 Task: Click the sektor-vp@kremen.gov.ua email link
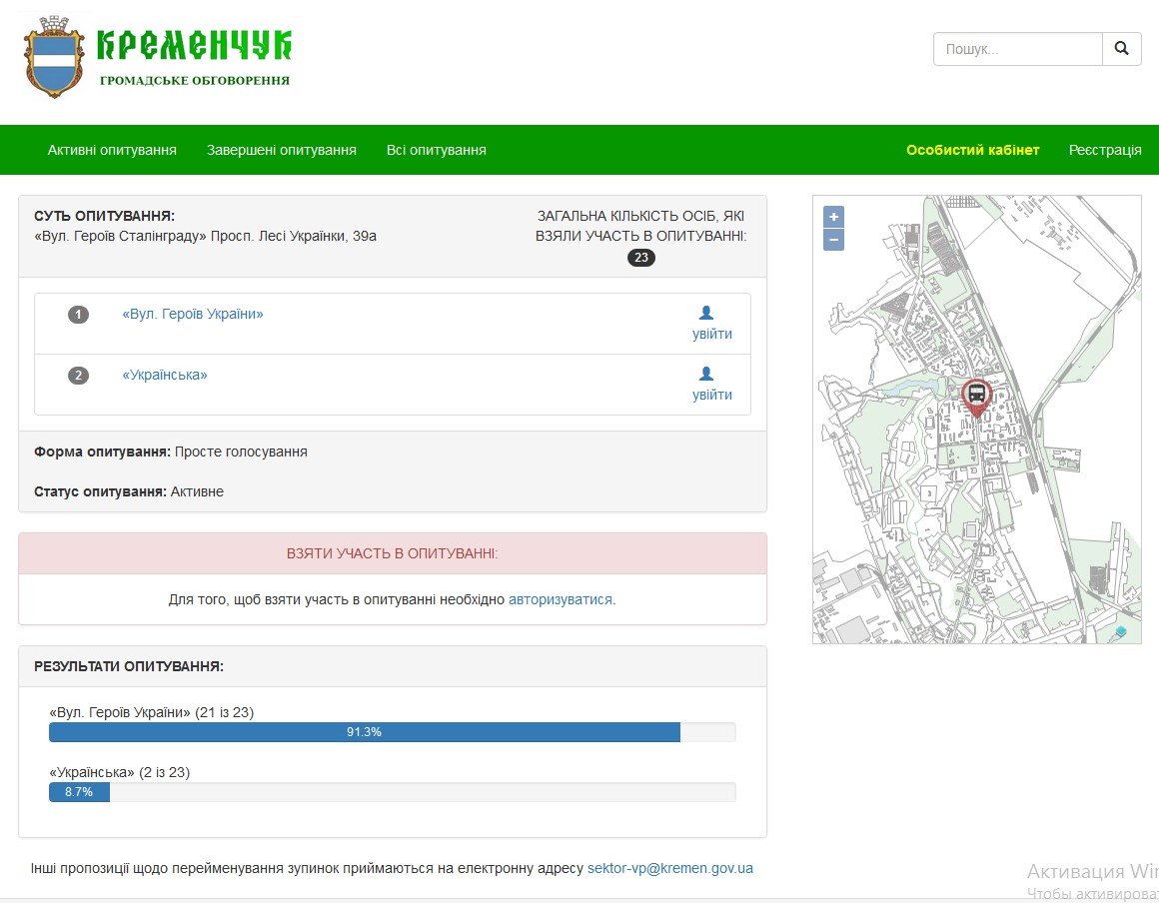coord(669,868)
